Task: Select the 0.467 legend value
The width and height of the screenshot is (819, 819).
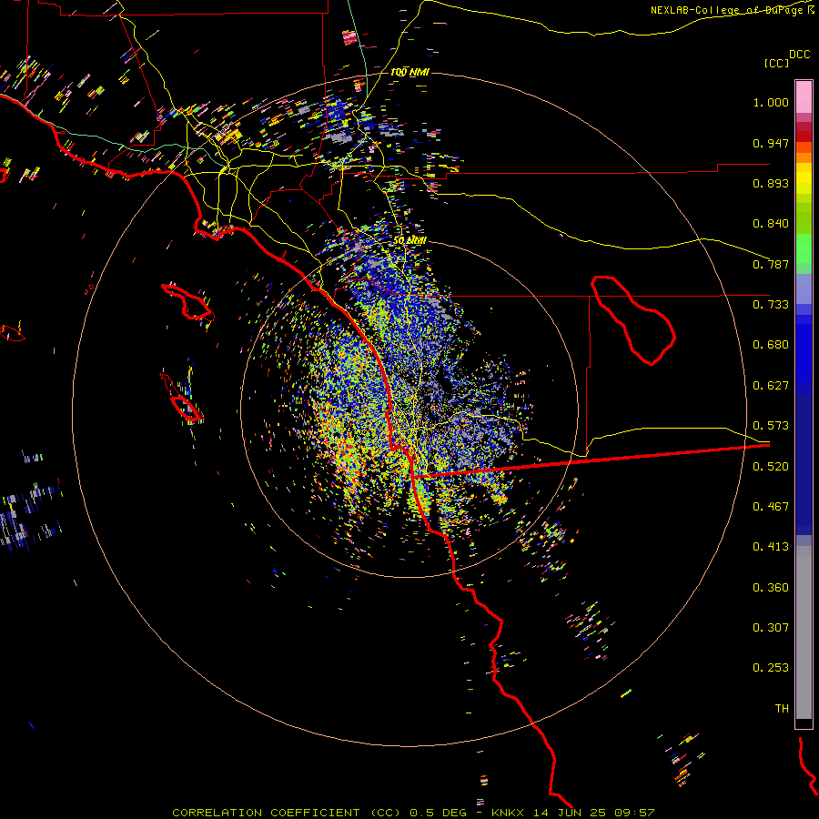Action: click(771, 507)
